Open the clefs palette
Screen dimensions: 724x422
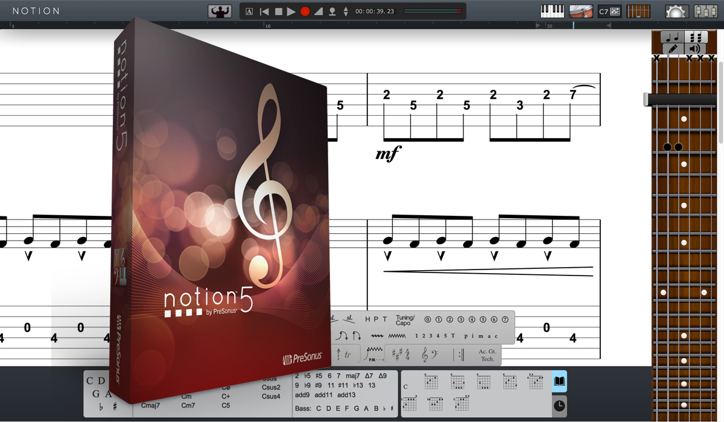coord(430,354)
